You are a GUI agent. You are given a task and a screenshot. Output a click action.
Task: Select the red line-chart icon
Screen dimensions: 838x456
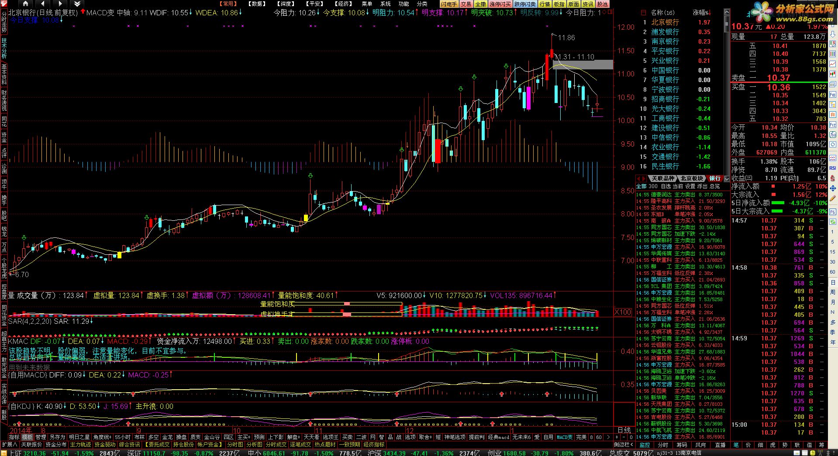[833, 65]
